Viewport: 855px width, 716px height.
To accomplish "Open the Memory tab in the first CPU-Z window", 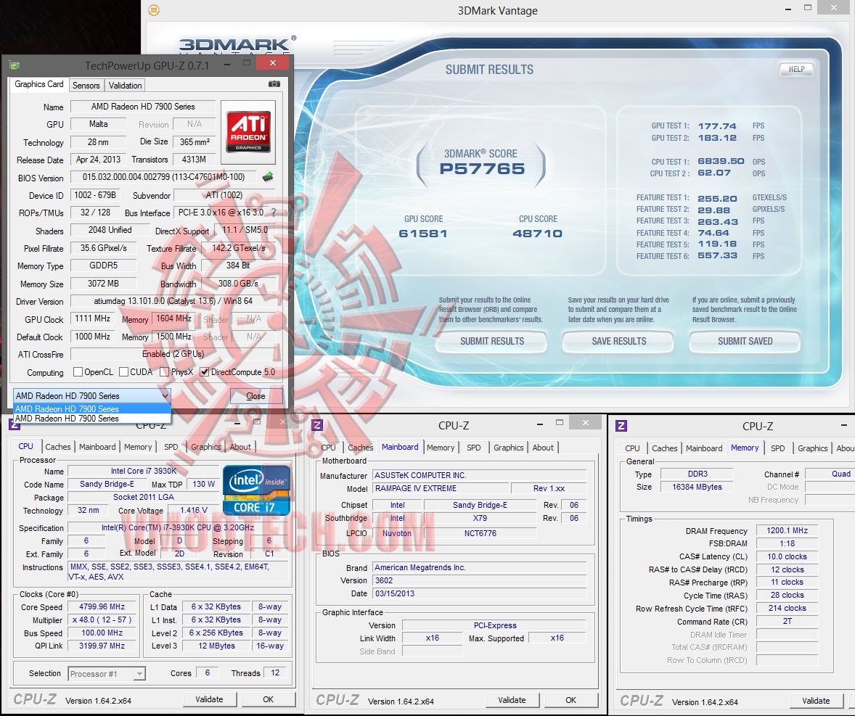I will (x=138, y=446).
